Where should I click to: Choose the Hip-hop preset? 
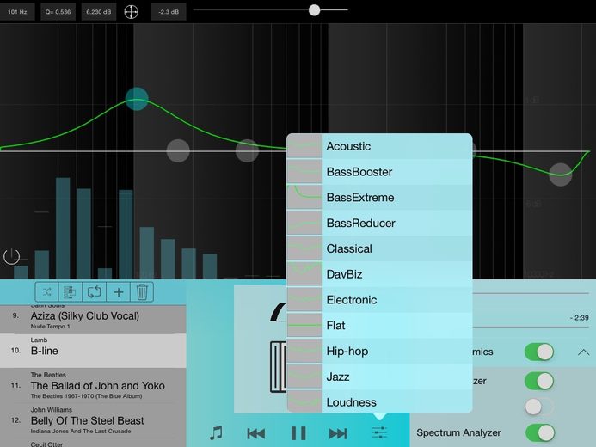379,352
